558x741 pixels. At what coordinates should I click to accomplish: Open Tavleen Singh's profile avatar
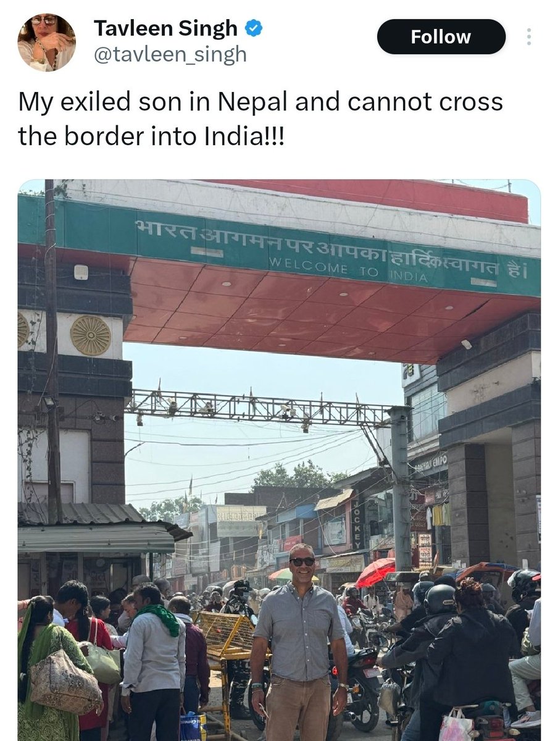(x=46, y=42)
